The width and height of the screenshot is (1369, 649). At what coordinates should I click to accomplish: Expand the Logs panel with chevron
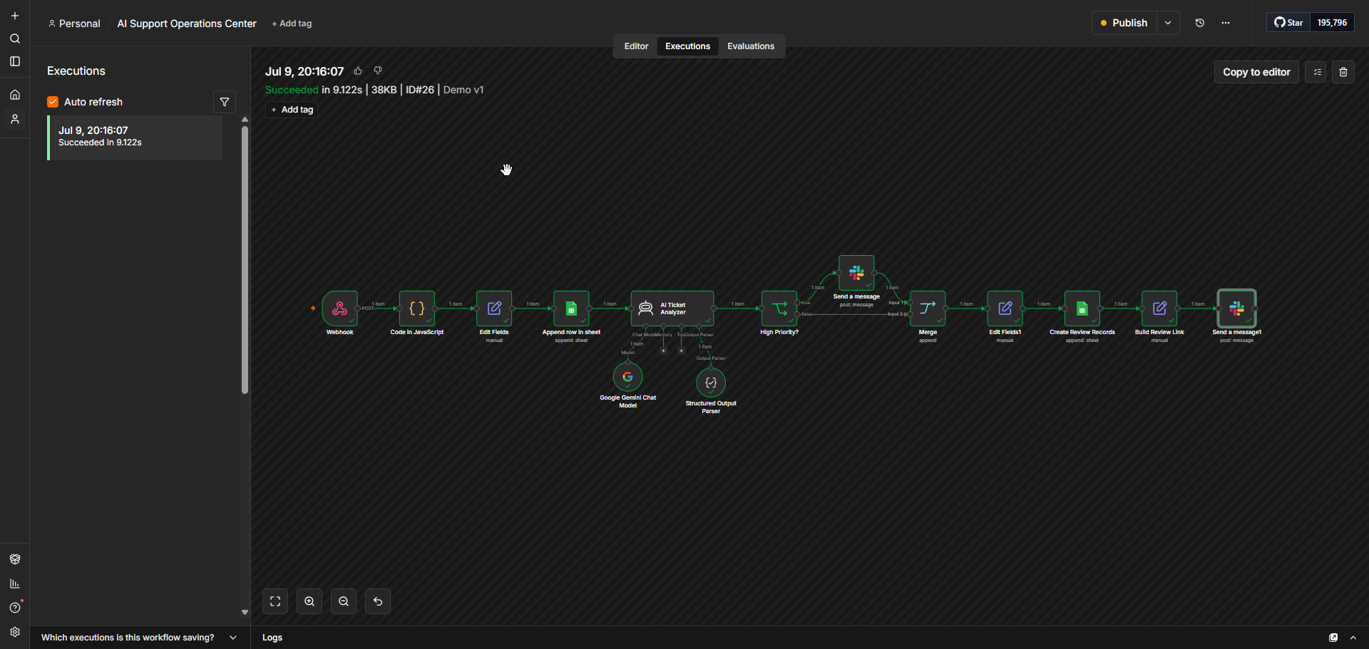(1353, 638)
